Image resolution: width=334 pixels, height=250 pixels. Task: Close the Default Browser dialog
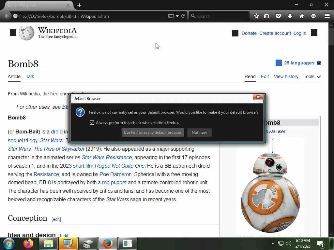coord(258,97)
